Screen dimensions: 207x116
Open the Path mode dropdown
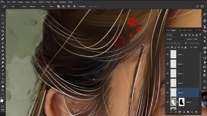[16, 6]
